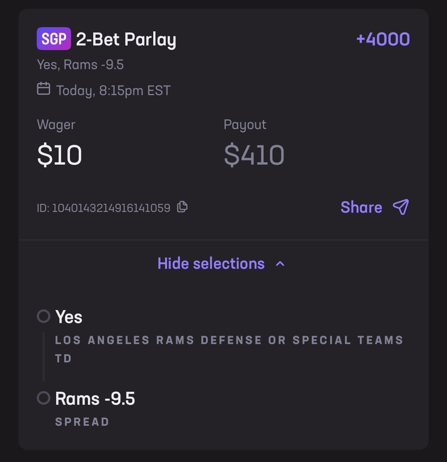Click the status circle next to Yes
The image size is (447, 462).
point(43,316)
